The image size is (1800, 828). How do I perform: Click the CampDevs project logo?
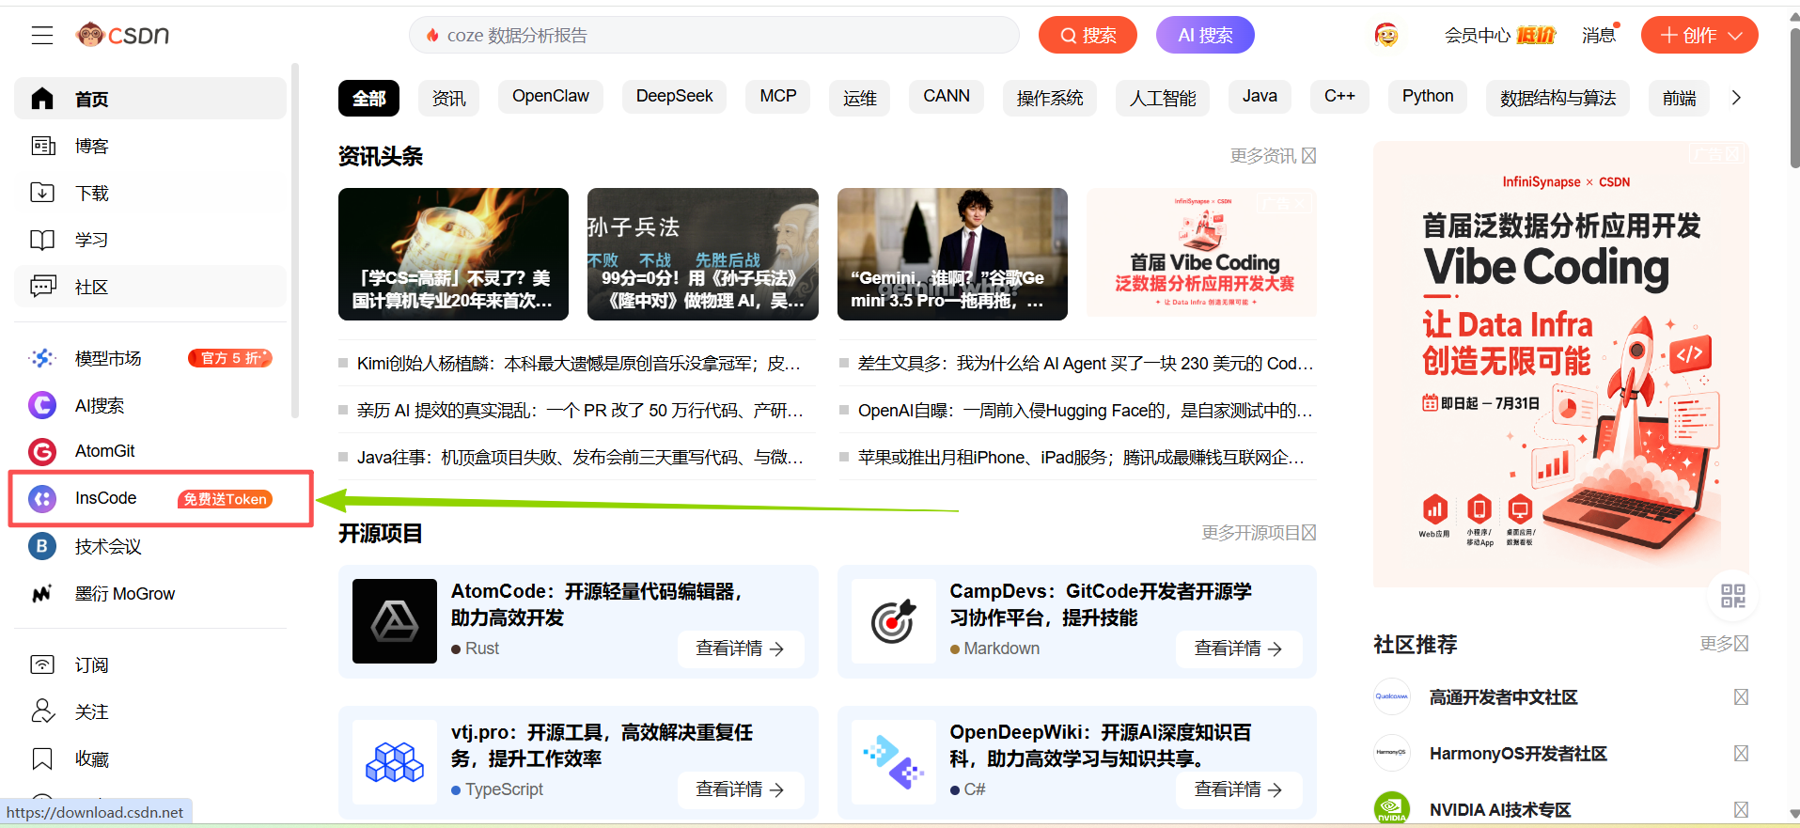click(x=893, y=621)
